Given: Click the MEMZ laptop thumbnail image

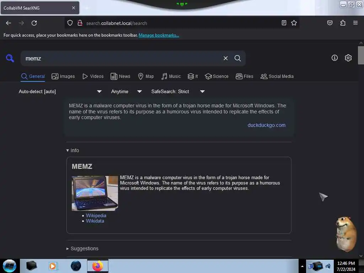Looking at the screenshot, I should point(95,193).
